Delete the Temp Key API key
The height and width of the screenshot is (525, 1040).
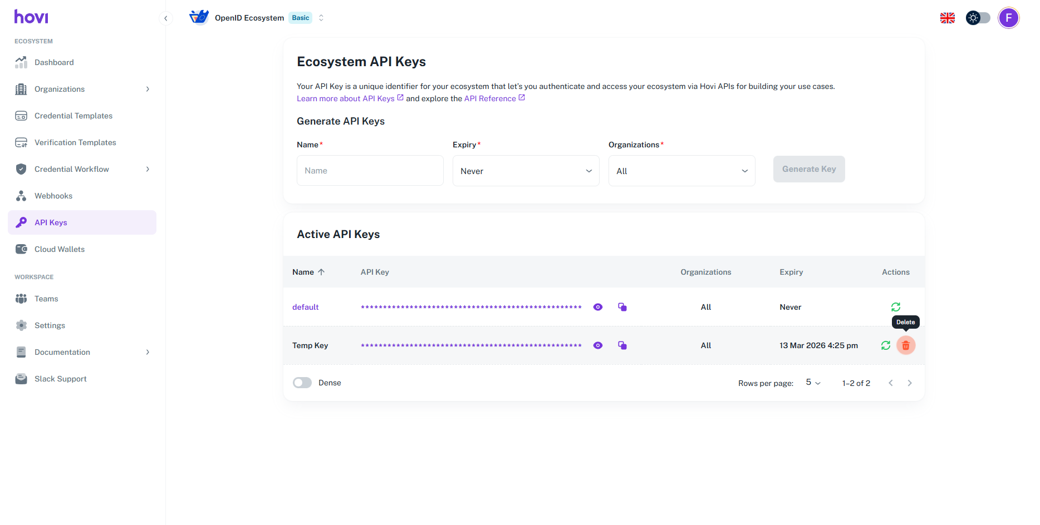905,345
